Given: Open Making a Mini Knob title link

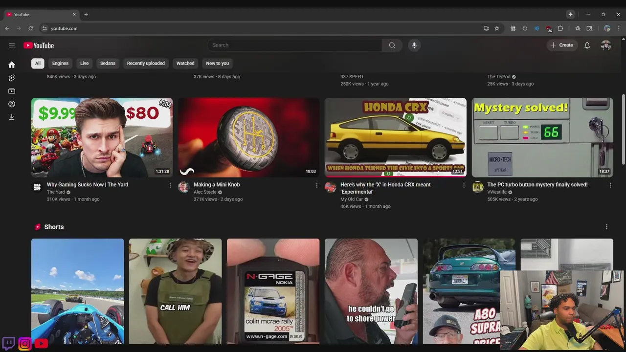Looking at the screenshot, I should 217,185.
